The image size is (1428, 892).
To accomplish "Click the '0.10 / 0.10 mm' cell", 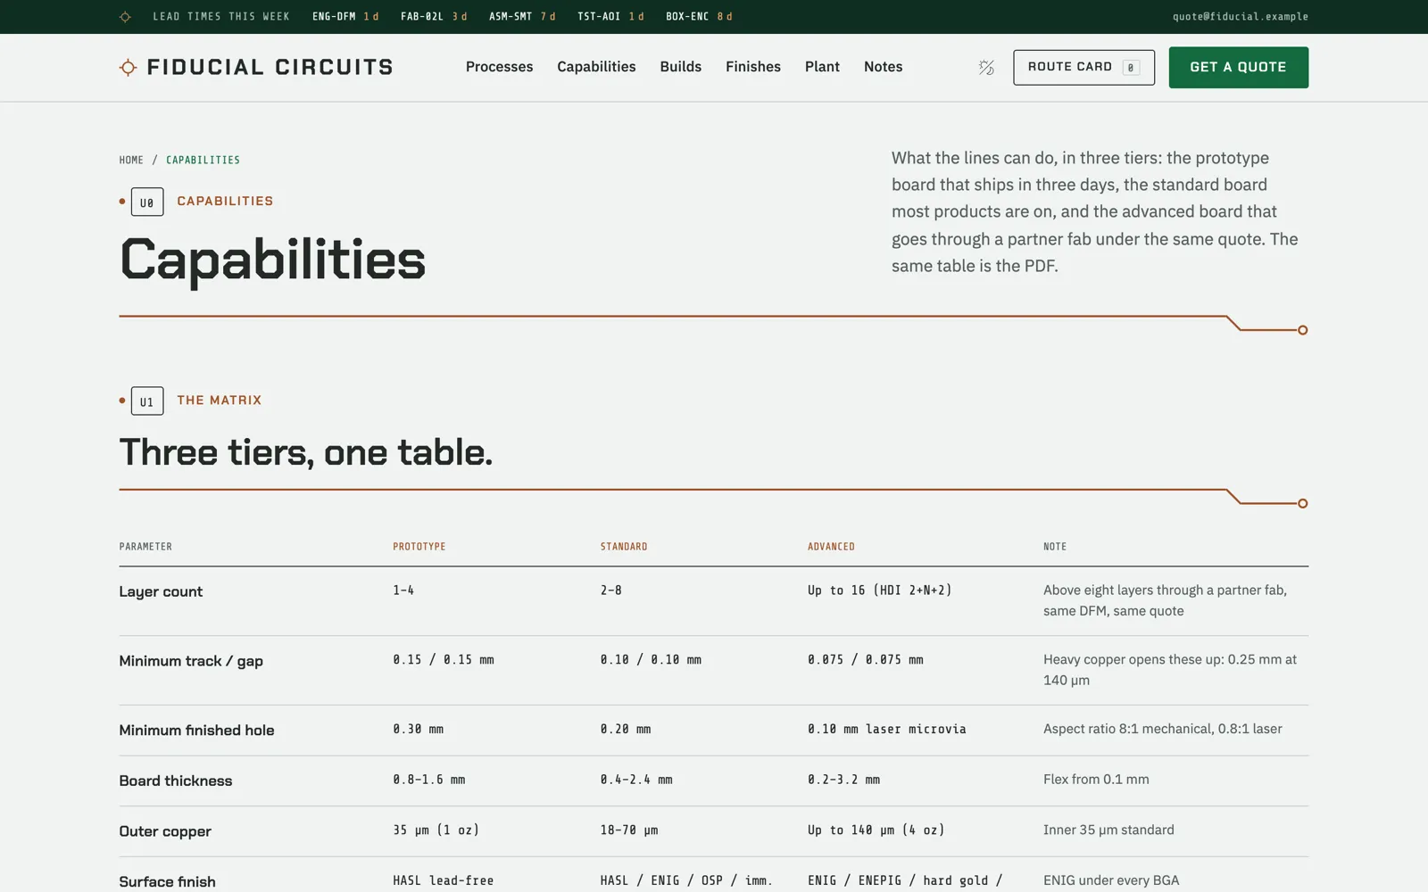I will [x=651, y=660].
